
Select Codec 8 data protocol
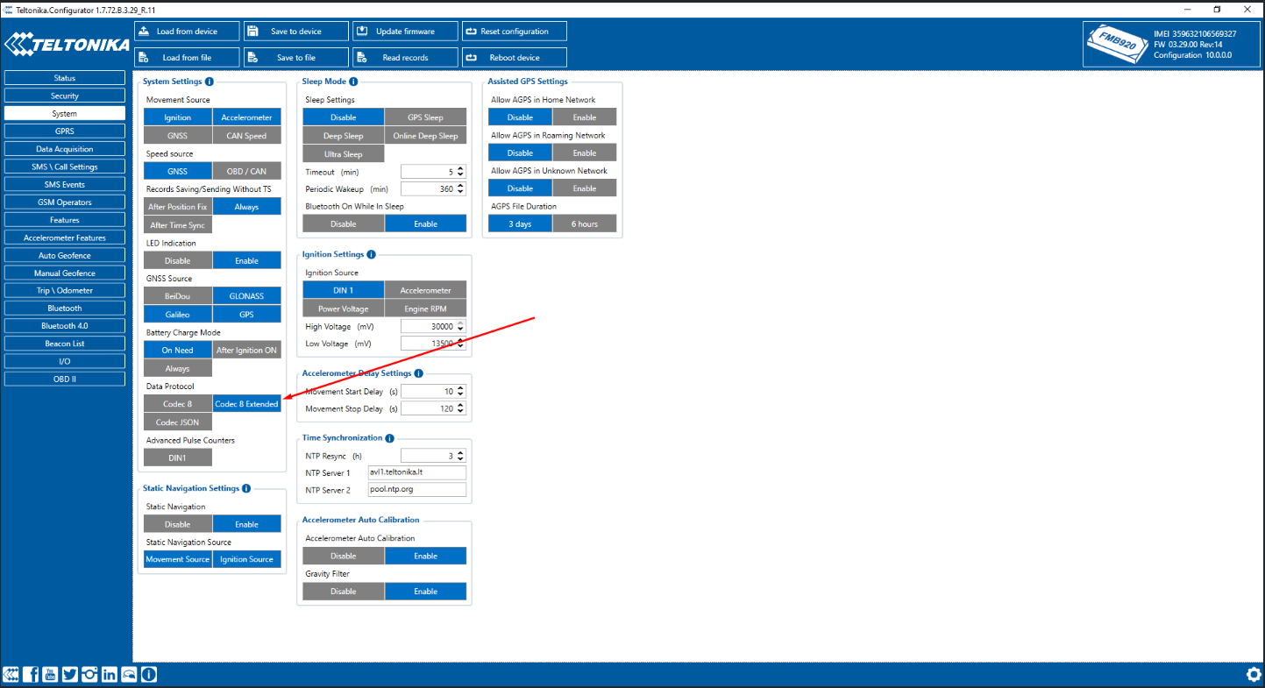[178, 404]
